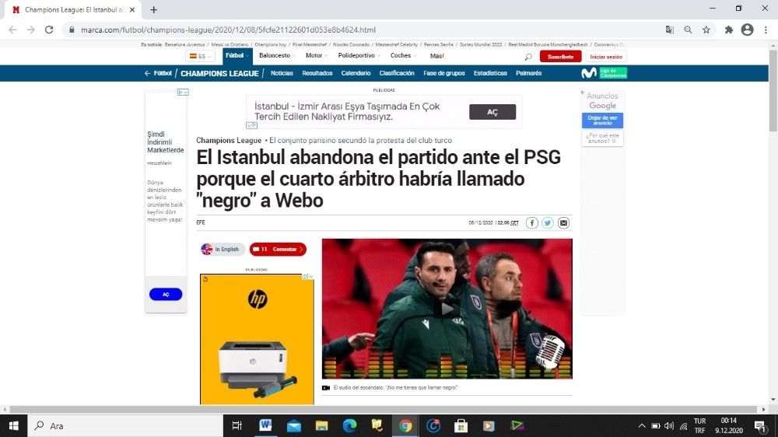Expand the Baloncesto menu
Image resolution: width=778 pixels, height=437 pixels.
coord(277,56)
